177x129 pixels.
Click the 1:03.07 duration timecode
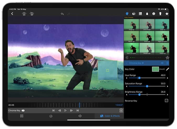119,105
